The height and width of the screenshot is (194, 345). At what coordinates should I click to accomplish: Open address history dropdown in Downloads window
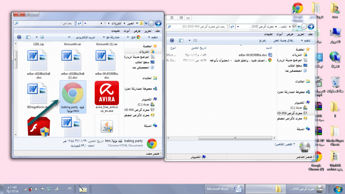[85, 23]
